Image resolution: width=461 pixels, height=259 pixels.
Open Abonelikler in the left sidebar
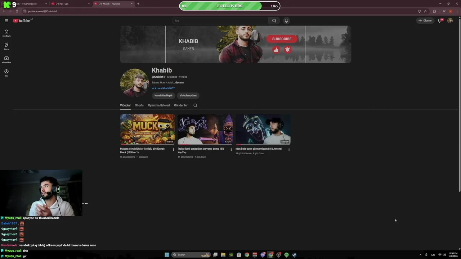[6, 60]
